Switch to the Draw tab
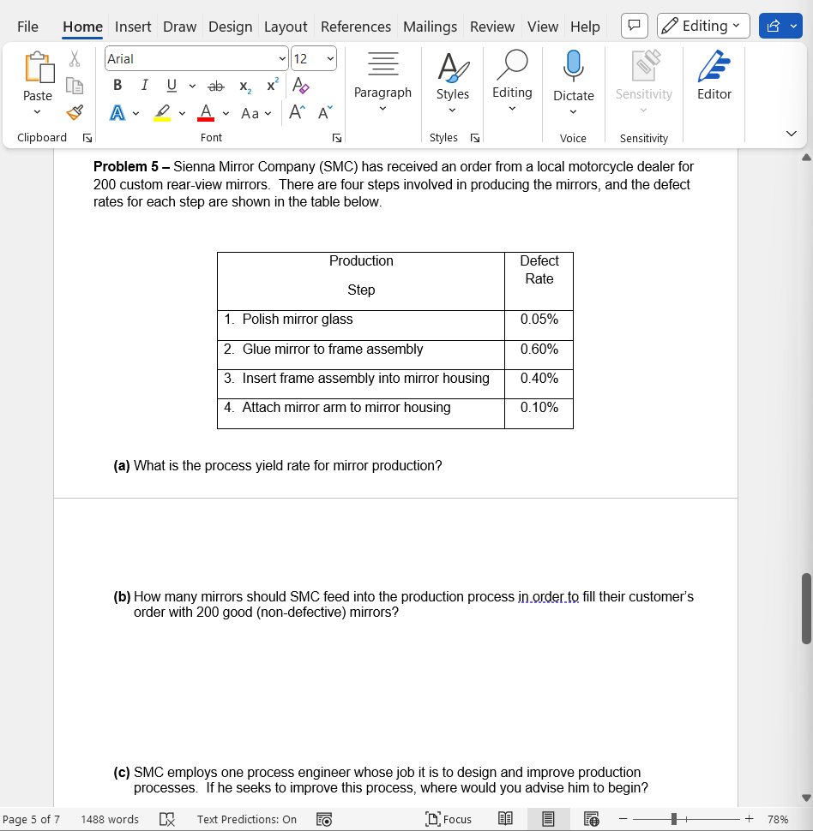The image size is (813, 831). click(x=179, y=27)
